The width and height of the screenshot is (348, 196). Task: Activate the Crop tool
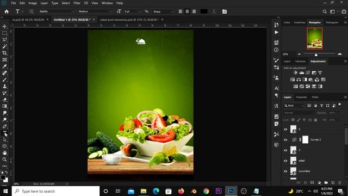pyautogui.click(x=4, y=53)
